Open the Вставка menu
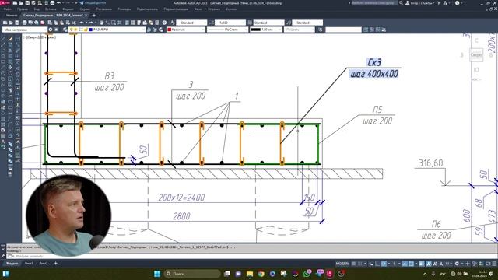Viewport: 498px width, 280px height. 51,9
